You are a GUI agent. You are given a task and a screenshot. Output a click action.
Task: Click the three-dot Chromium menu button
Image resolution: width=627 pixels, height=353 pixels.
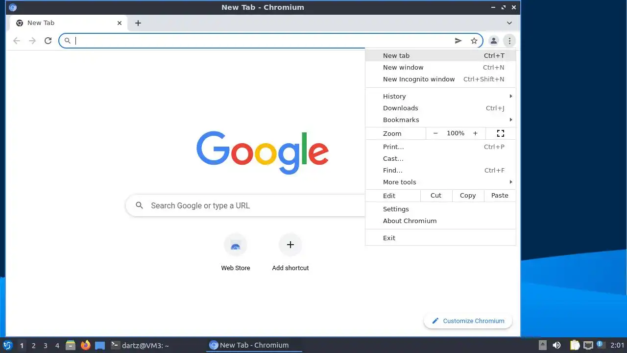509,41
